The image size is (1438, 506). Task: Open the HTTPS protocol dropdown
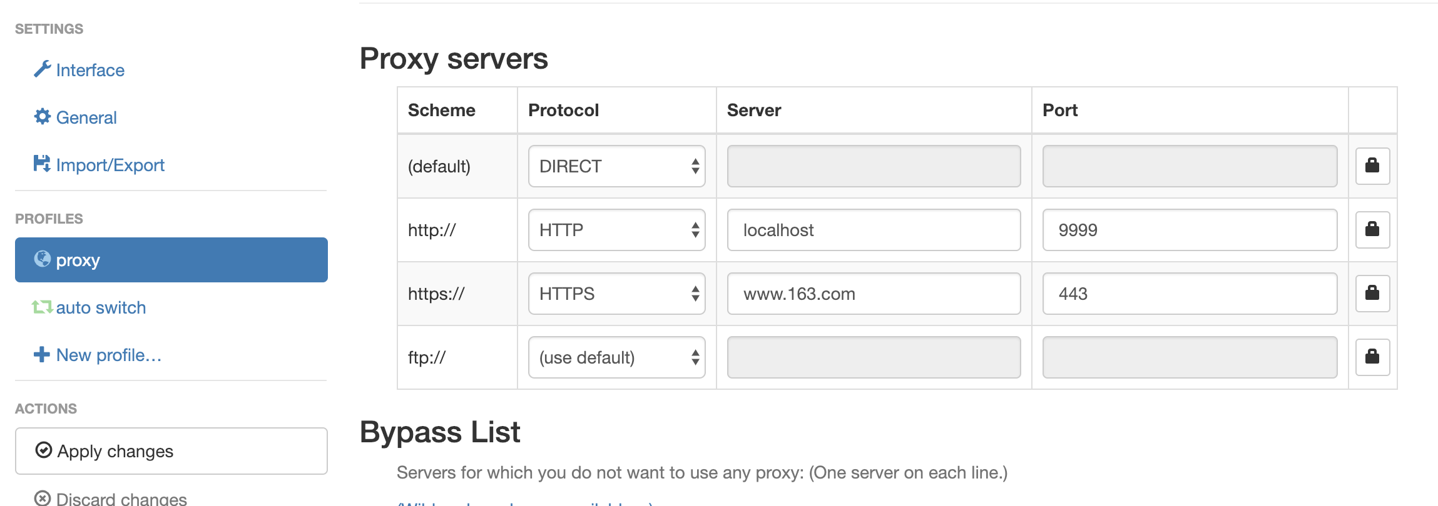tap(616, 294)
